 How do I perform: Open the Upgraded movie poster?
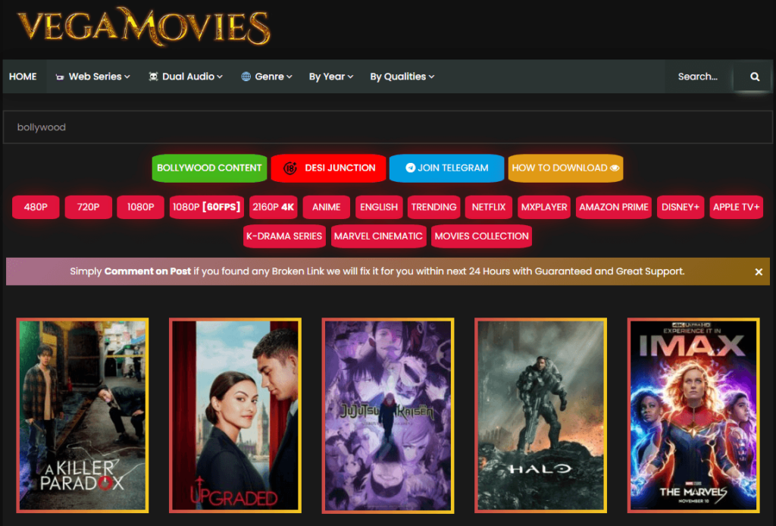click(x=235, y=415)
